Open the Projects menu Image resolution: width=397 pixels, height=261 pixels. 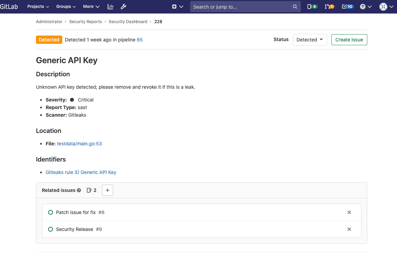[x=38, y=6]
